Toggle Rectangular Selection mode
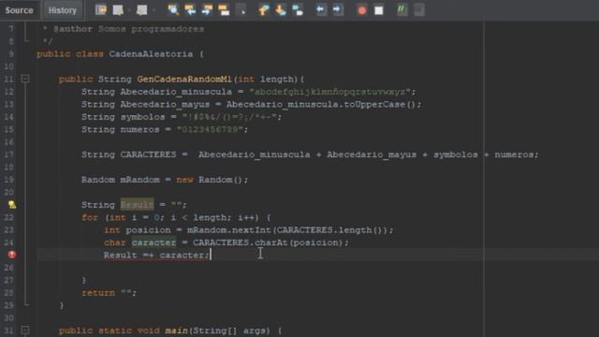Screen dimensions: 599x337 pos(242,10)
